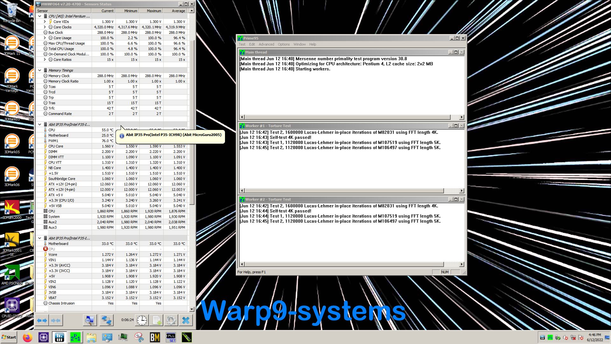
Task: Open Task Manager taskbar icon
Action: coord(123,337)
